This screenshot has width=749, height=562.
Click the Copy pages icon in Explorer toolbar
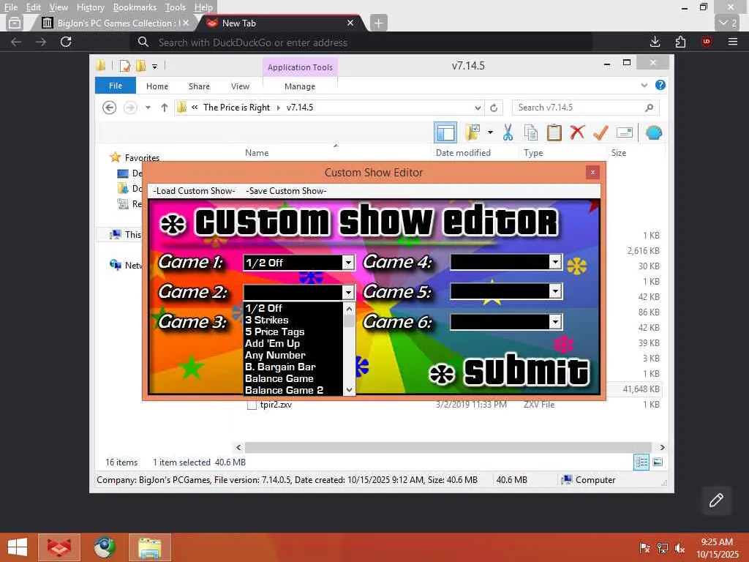tap(531, 133)
